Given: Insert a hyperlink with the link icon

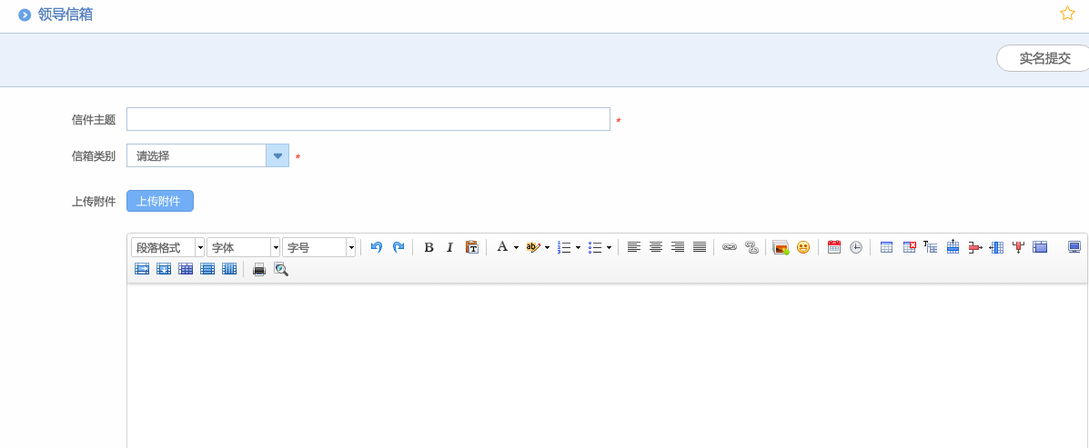Looking at the screenshot, I should click(730, 247).
